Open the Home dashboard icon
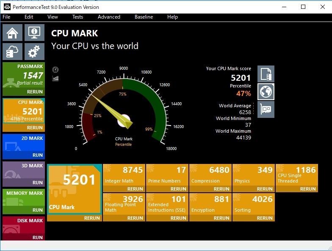 click(x=12, y=33)
